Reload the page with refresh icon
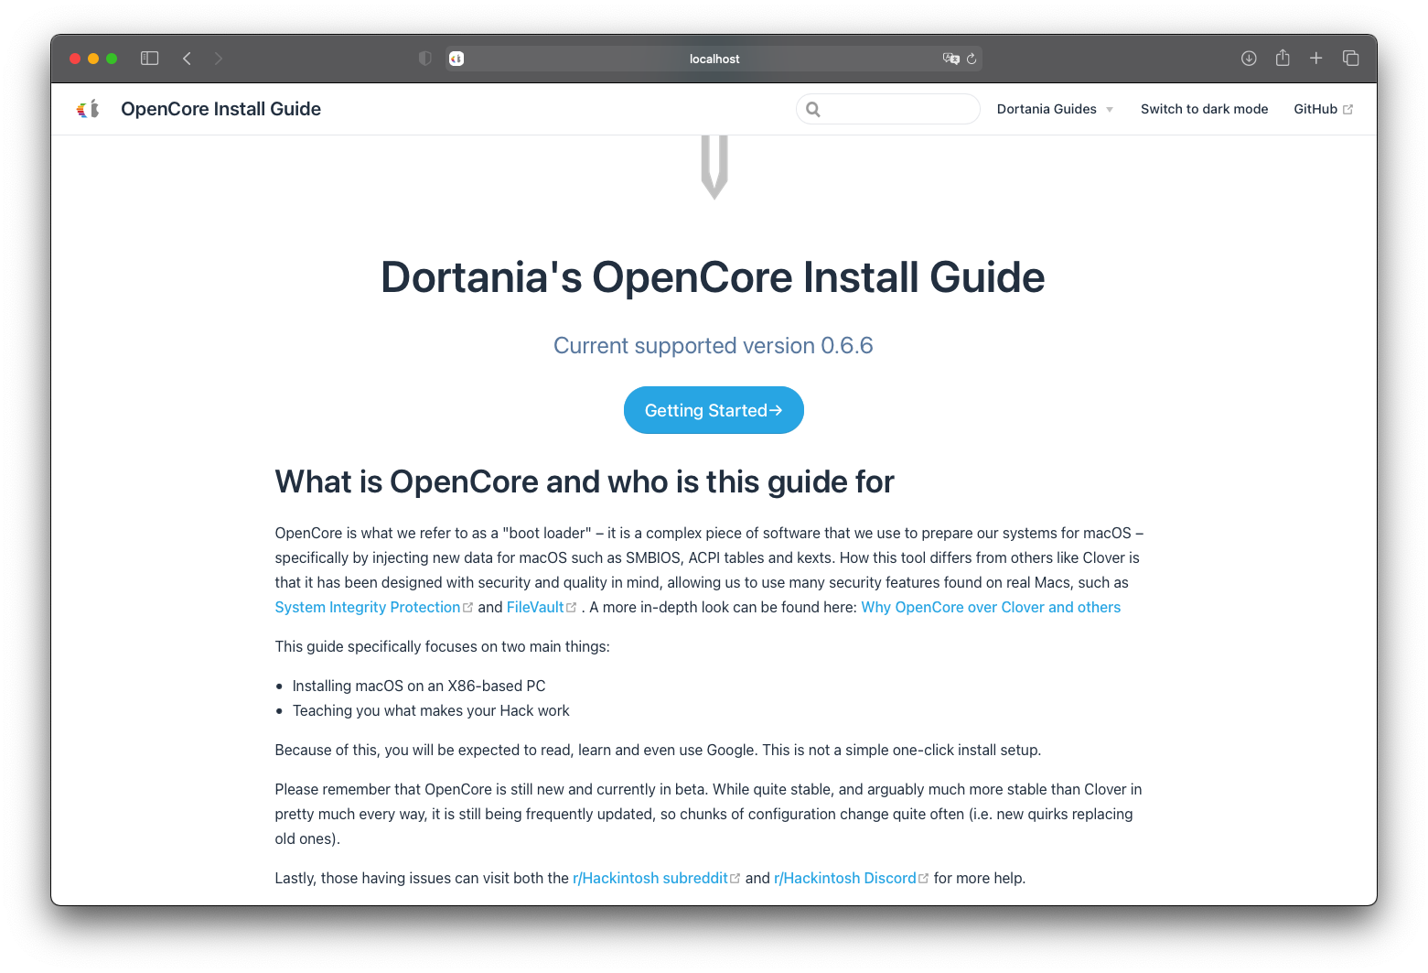Screen dimensions: 1428x973 (x=972, y=59)
